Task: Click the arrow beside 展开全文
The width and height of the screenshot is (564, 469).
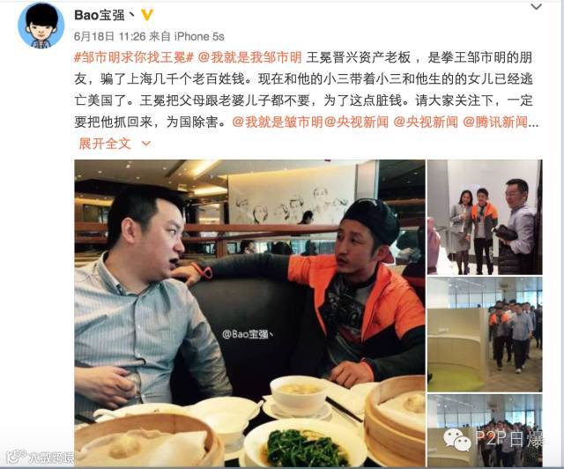Action: coord(145,144)
